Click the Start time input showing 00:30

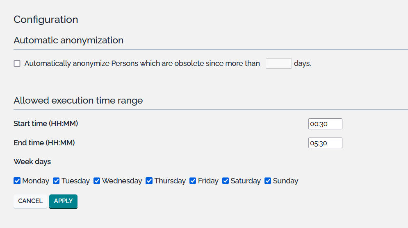click(x=325, y=124)
